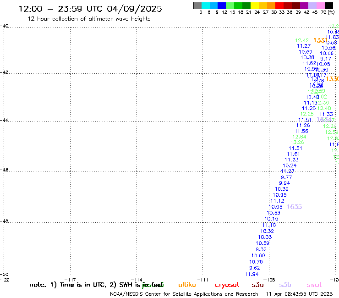Click the 's3a' satellite legend label

click(258, 285)
